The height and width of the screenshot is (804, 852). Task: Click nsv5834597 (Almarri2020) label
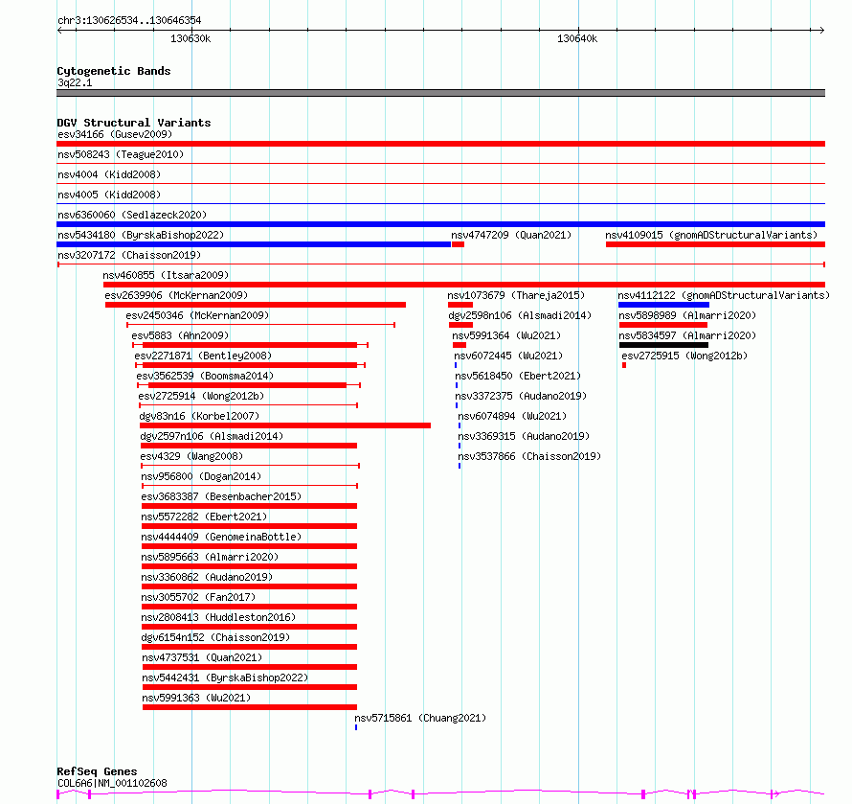coord(687,335)
